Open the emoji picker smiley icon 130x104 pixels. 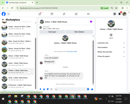pyautogui.click(x=88, y=89)
